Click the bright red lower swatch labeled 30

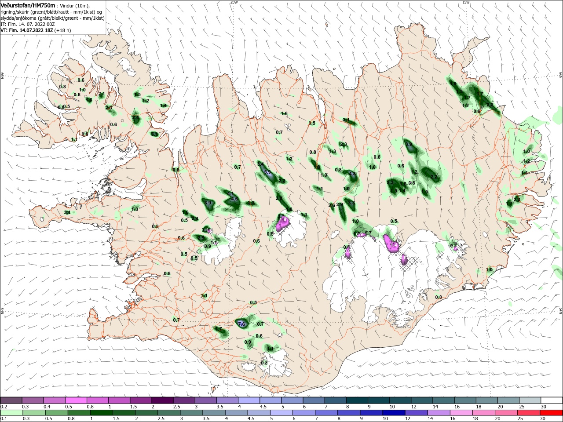[551, 413]
